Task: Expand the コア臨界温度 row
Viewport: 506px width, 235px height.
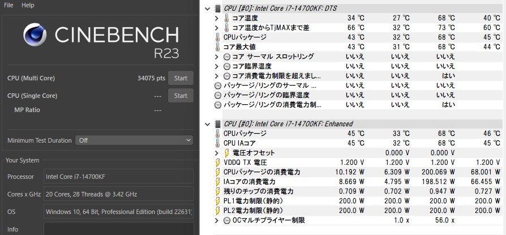Action: 217,66
